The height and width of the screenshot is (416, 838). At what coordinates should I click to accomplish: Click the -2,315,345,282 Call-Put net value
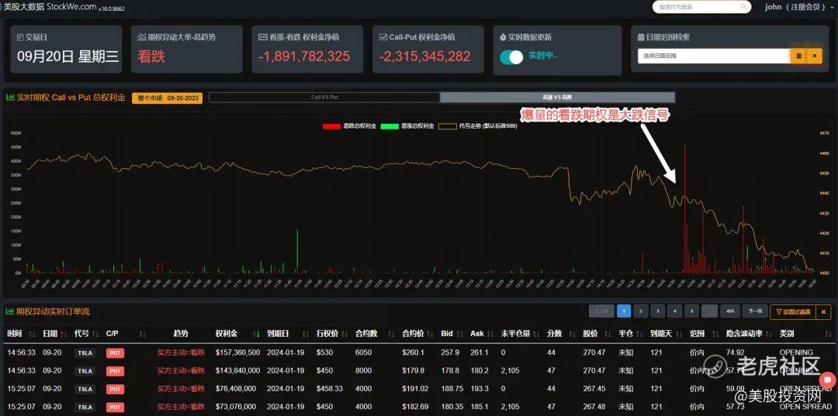coord(425,57)
